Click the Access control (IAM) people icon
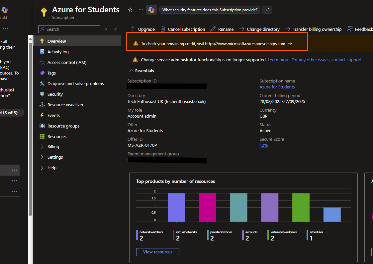The height and width of the screenshot is (264, 373). tap(42, 62)
